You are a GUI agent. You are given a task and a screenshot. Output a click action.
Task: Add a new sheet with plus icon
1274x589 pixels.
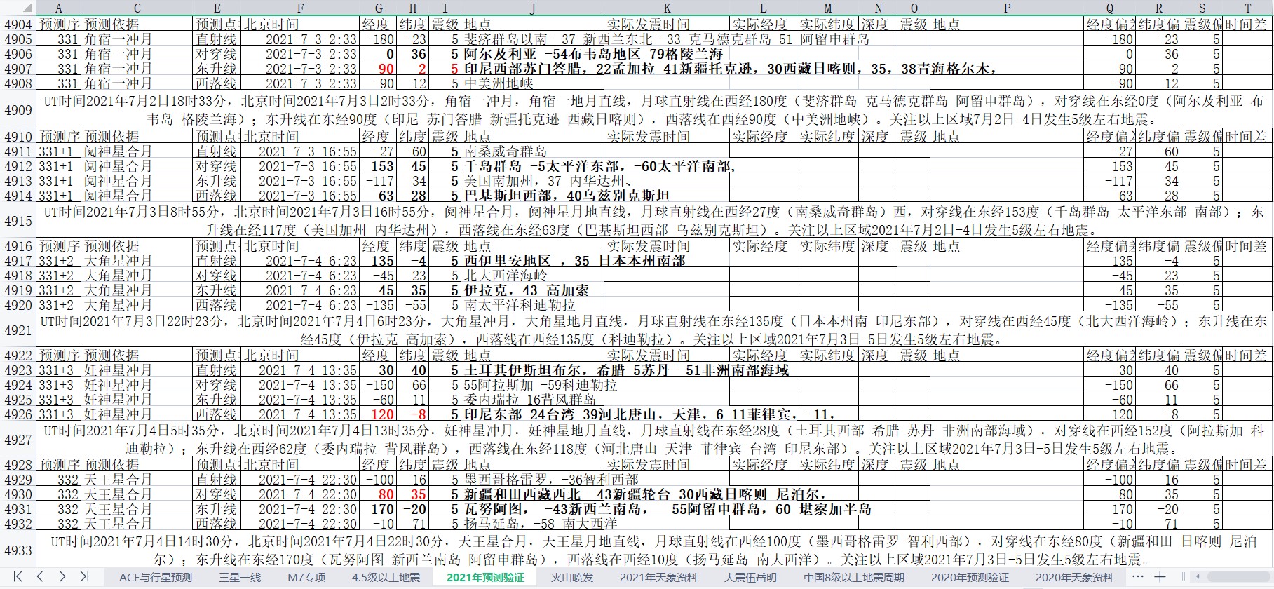click(1160, 577)
